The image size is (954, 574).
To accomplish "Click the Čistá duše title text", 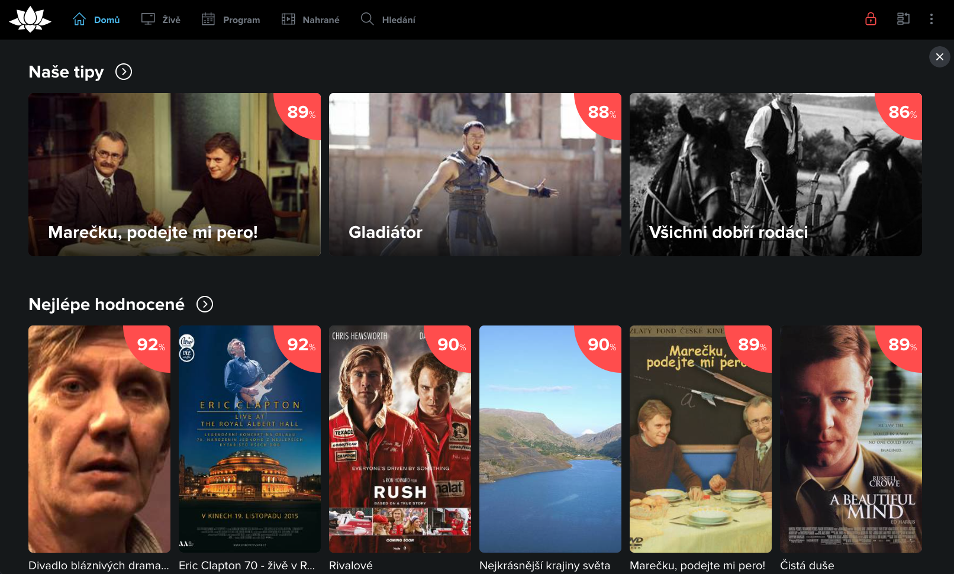I will tap(807, 566).
